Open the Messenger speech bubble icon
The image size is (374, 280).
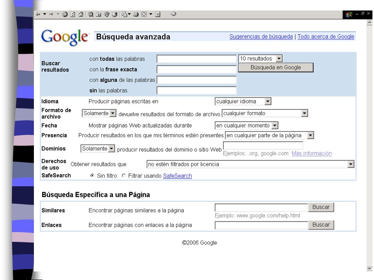point(173,14)
